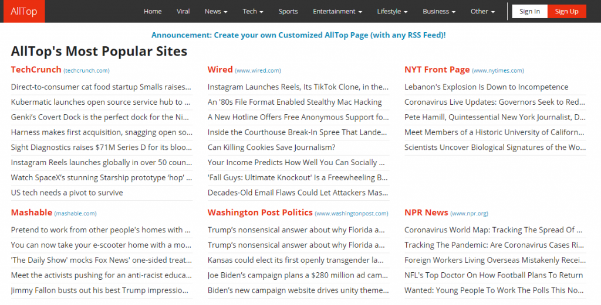Open 'US tech needs a pivot to survive'
601x305 pixels.
[x=67, y=193]
